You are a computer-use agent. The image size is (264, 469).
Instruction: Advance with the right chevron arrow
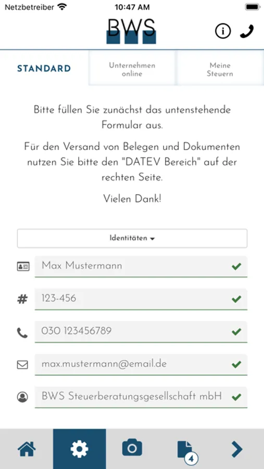pos(237,449)
